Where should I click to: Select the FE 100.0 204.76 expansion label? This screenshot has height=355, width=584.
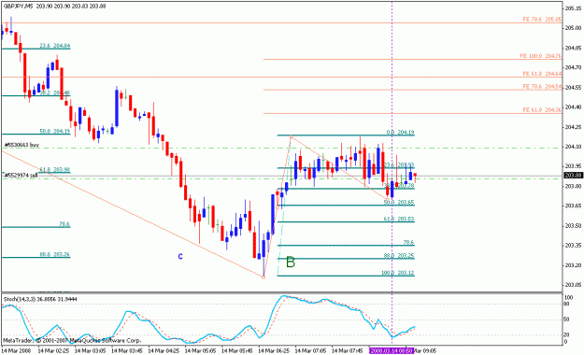coord(540,56)
